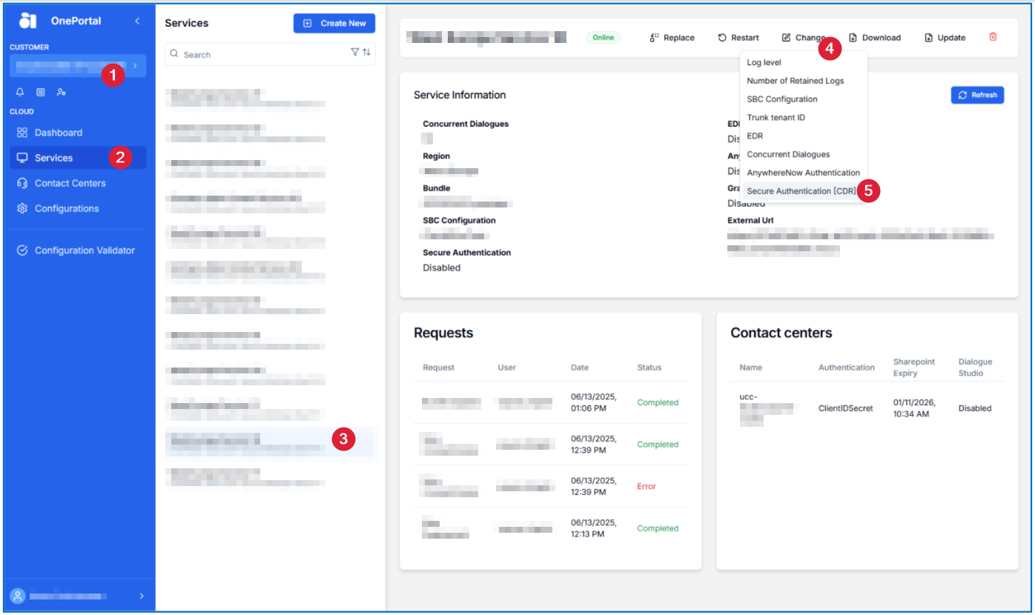This screenshot has height=615, width=1035.
Task: Open the list document icon under Customer
Action: click(x=41, y=92)
